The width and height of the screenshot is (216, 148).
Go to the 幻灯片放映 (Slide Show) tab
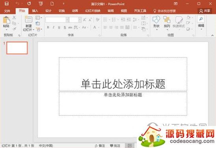[x=93, y=11]
